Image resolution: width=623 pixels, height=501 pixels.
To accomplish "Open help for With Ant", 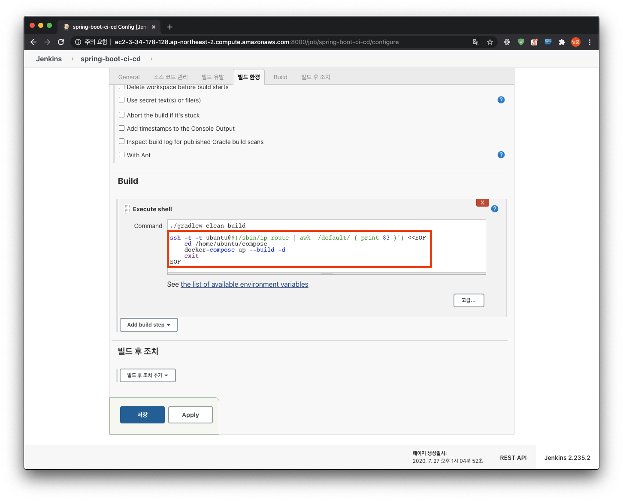I will 501,155.
